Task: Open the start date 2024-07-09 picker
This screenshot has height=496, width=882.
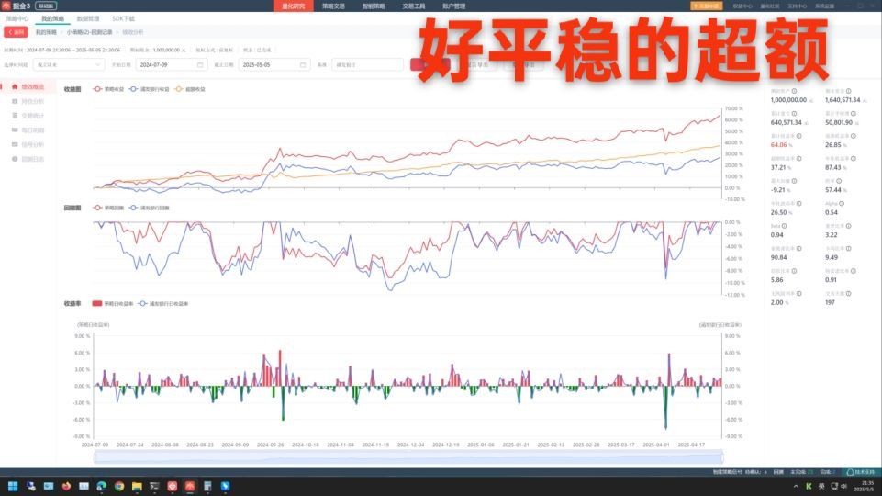Action: tap(165, 65)
